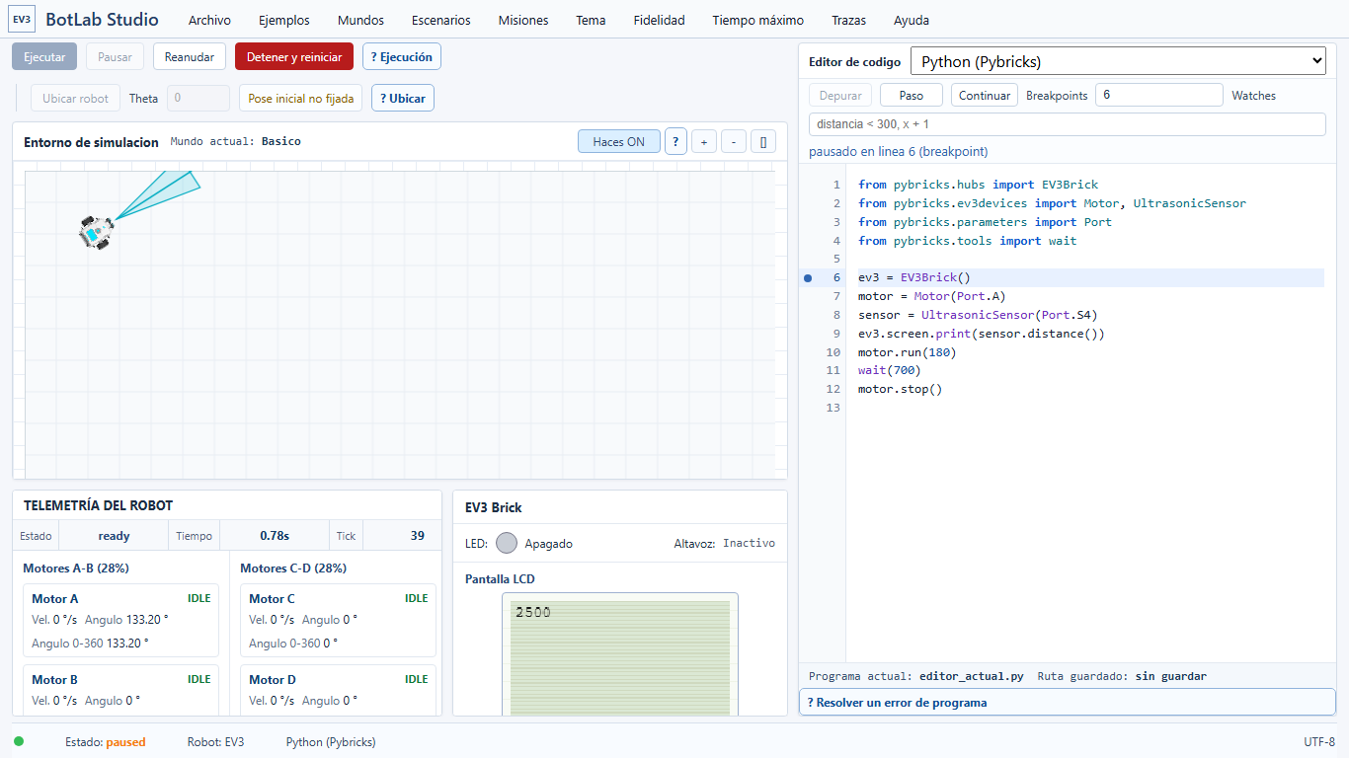Open the simulation environment help question mark
The image size is (1349, 758).
point(675,142)
